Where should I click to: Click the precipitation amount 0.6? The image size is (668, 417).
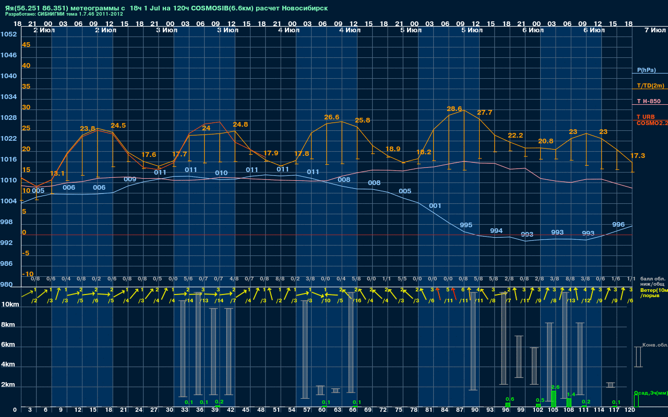pyautogui.click(x=510, y=399)
